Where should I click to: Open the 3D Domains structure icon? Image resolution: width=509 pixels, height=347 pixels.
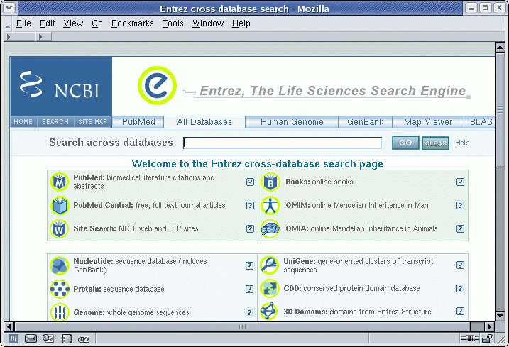click(269, 312)
